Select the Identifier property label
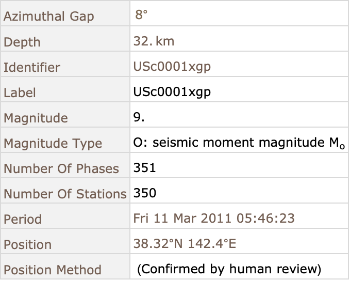This screenshot has width=350, height=295. click(32, 67)
